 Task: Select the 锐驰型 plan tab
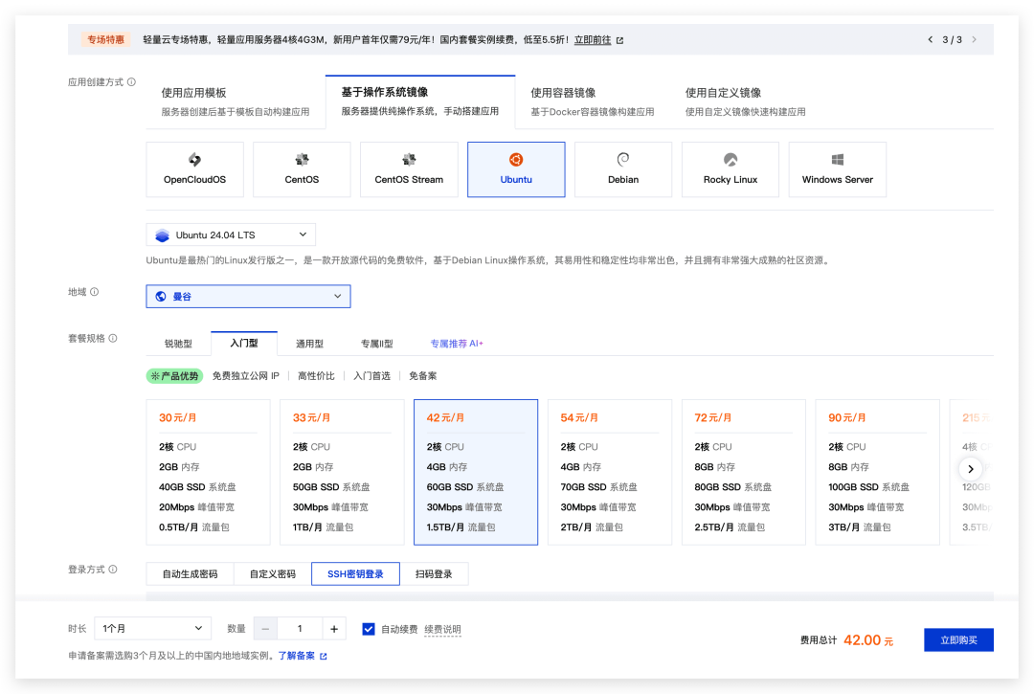[x=178, y=344]
